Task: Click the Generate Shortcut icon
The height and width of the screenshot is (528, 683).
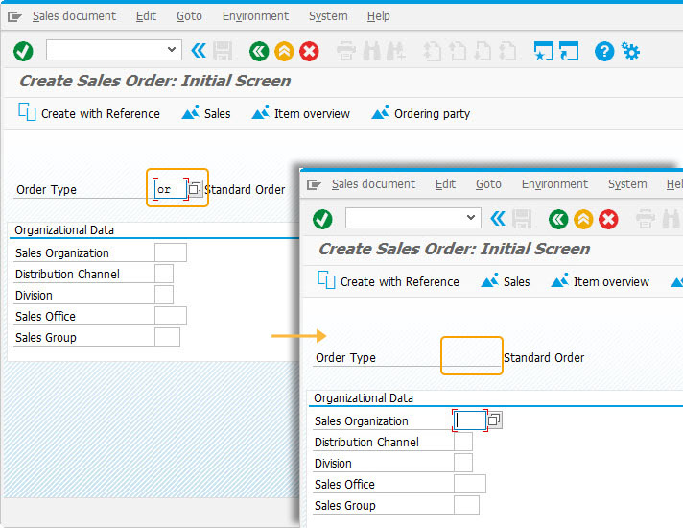Action: tap(569, 51)
